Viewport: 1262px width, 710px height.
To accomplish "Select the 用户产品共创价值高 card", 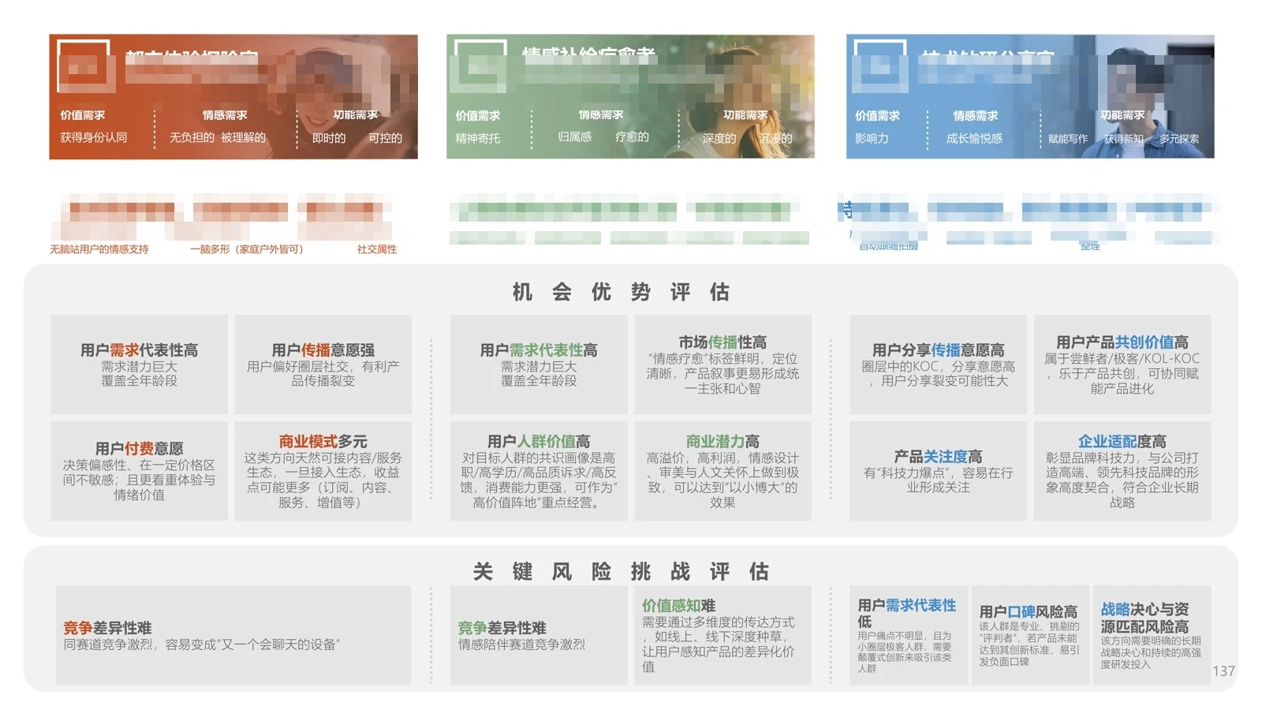I will click(1122, 364).
